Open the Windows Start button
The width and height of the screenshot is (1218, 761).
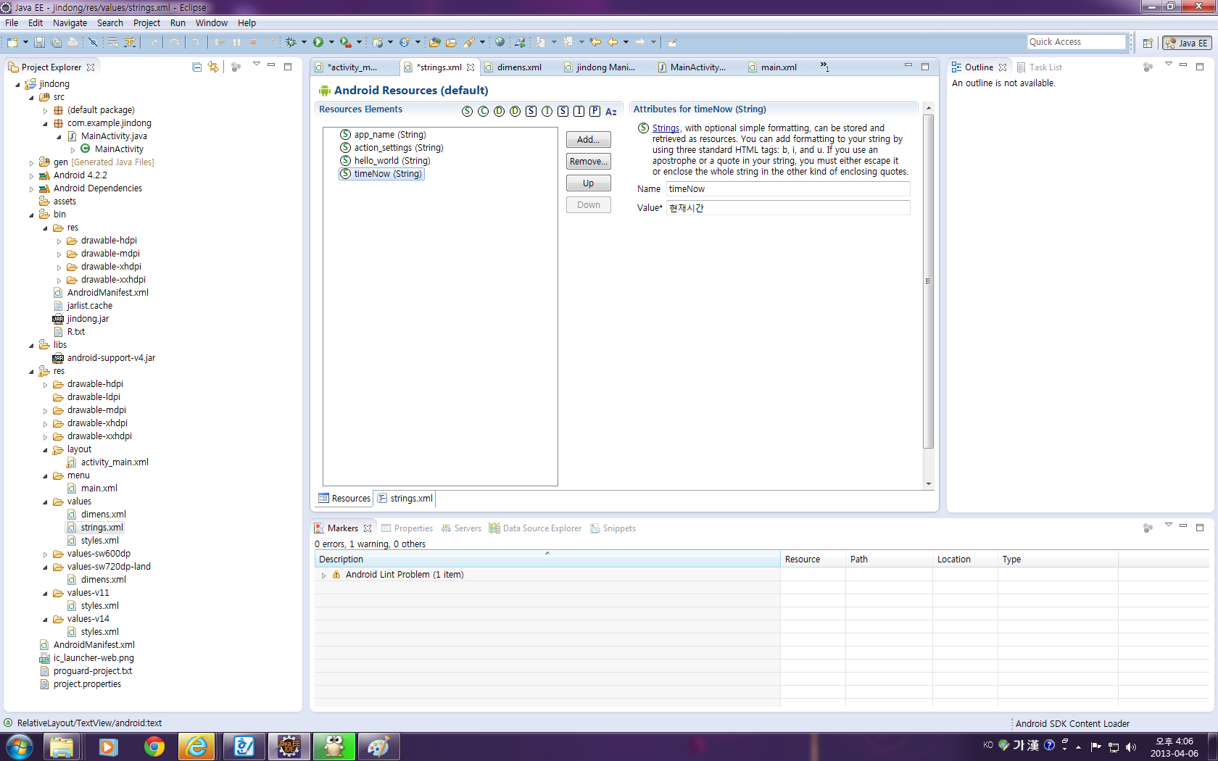pyautogui.click(x=19, y=747)
